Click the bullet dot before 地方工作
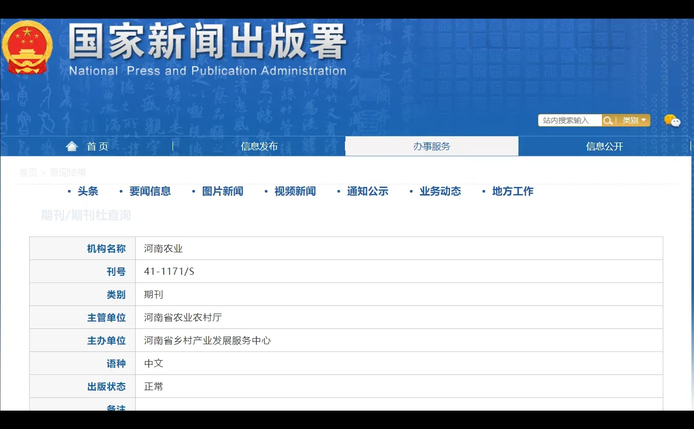The image size is (694, 429). click(x=484, y=192)
